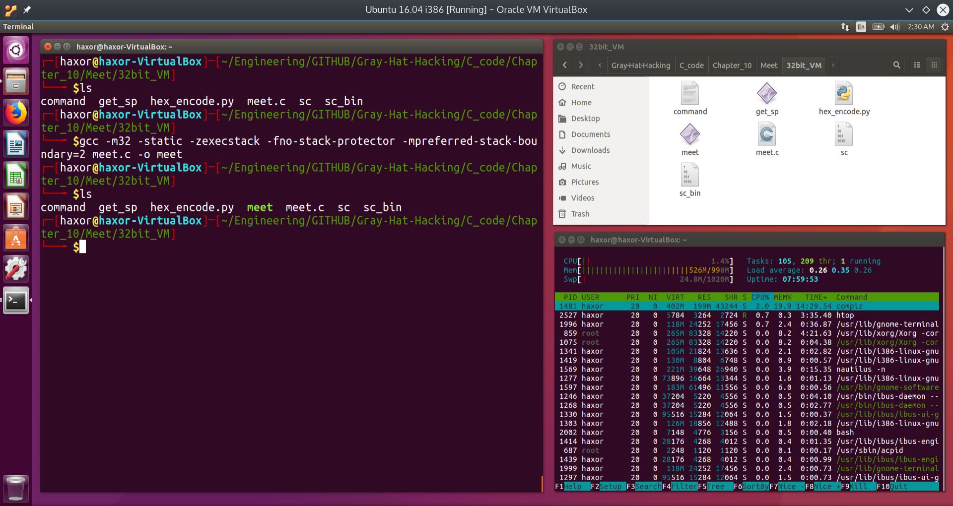
Task: Open network indicator in top panel
Action: tap(845, 27)
